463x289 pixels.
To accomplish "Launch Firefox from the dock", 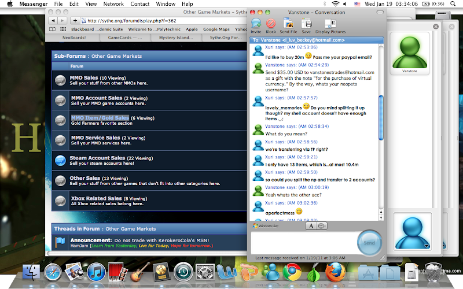I will [336, 272].
